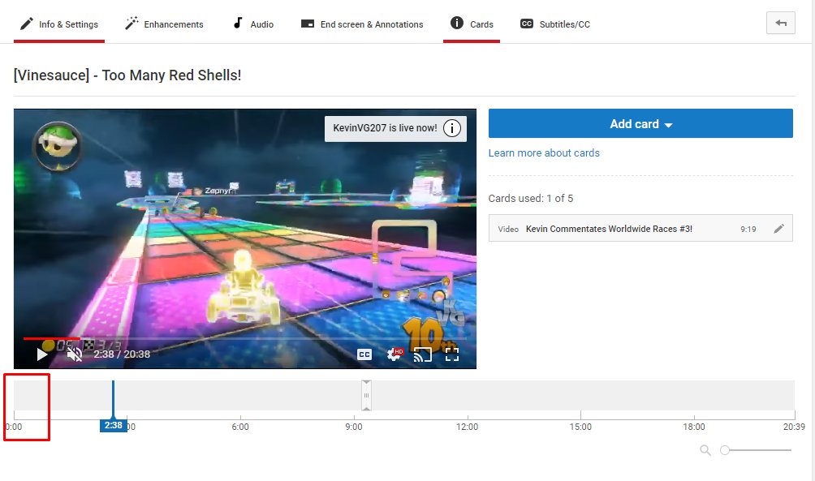Unmute the video player
The image size is (815, 481).
click(75, 354)
